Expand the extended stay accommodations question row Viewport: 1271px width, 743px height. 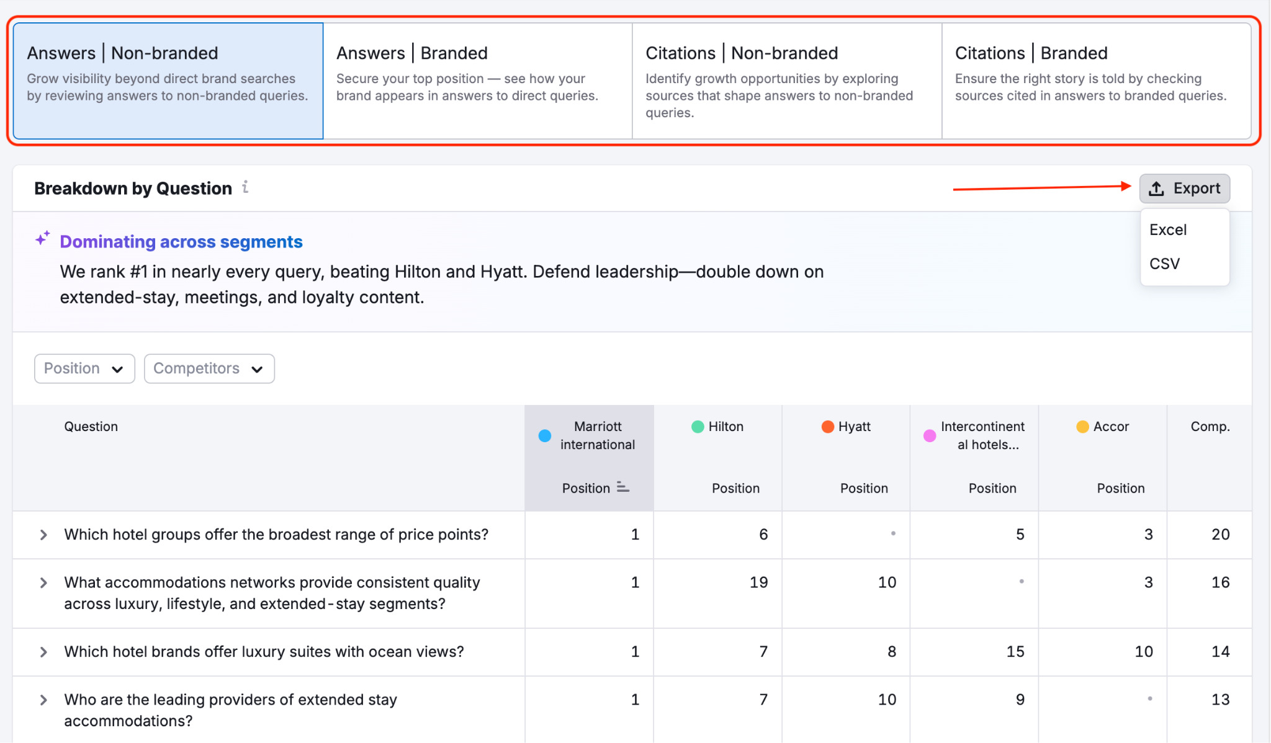43,700
